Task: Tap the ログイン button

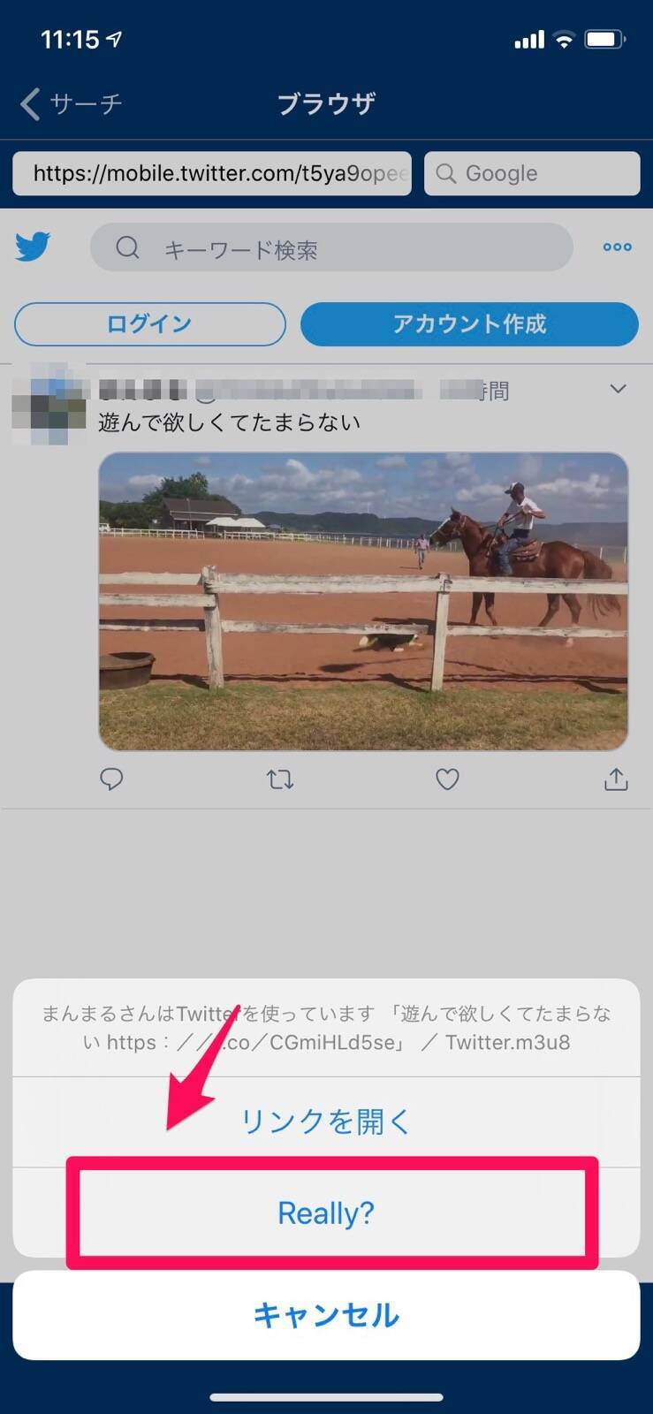Action: [150, 324]
